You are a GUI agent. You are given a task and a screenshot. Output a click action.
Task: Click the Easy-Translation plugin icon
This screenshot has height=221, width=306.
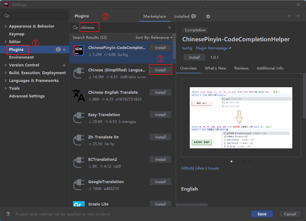79,118
